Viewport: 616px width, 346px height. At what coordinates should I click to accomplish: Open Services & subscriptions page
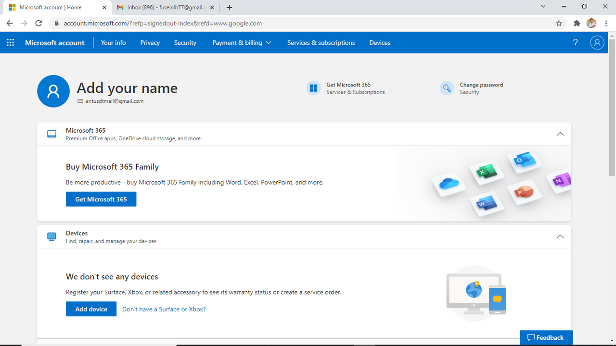321,43
